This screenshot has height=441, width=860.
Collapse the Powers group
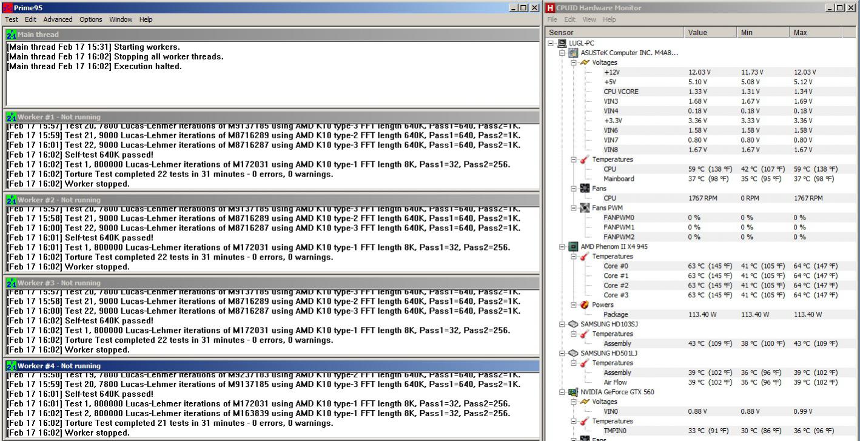pos(573,305)
